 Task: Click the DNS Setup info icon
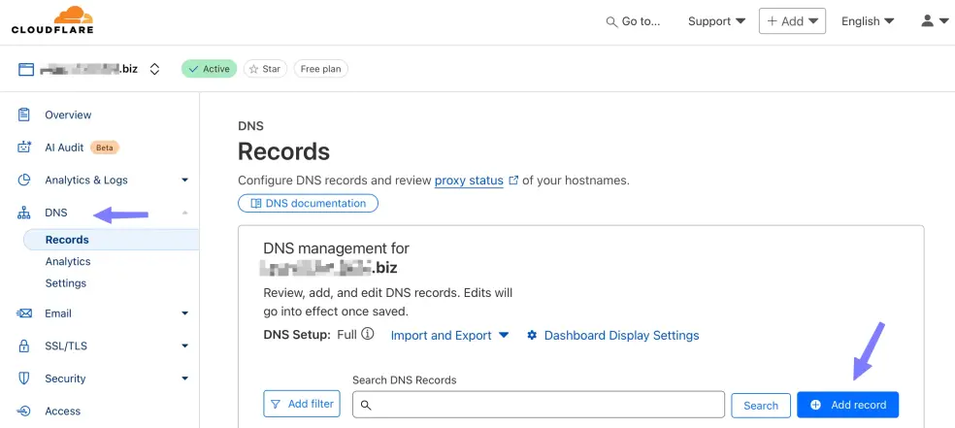[368, 335]
